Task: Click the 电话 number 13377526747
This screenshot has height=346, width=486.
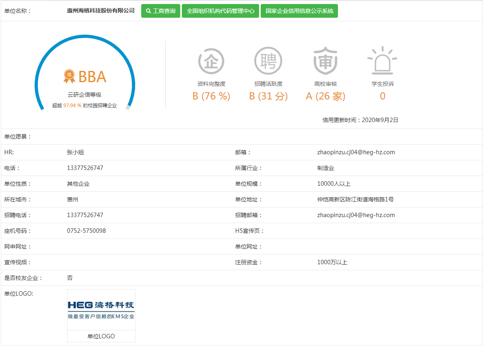Action: pos(85,168)
